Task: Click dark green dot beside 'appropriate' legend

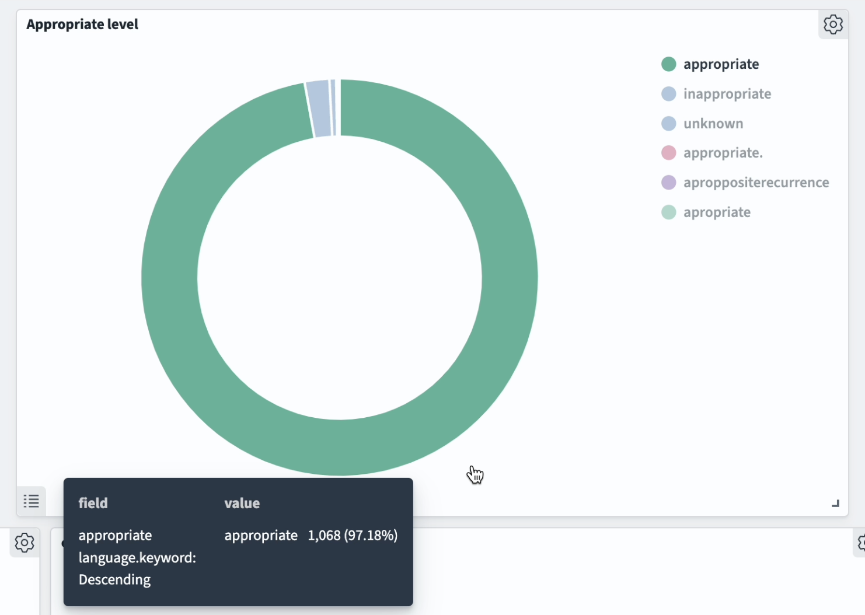Action: pyautogui.click(x=668, y=64)
